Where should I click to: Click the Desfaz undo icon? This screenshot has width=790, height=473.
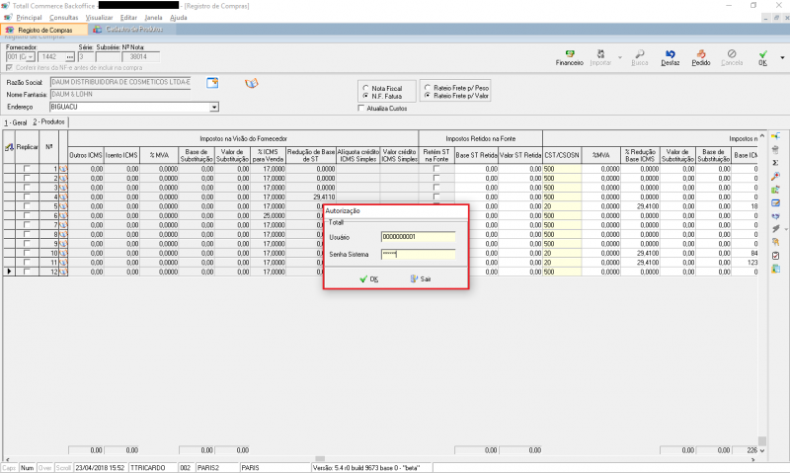click(671, 56)
